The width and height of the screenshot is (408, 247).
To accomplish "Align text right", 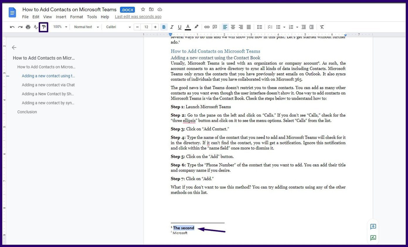I will 241,27.
